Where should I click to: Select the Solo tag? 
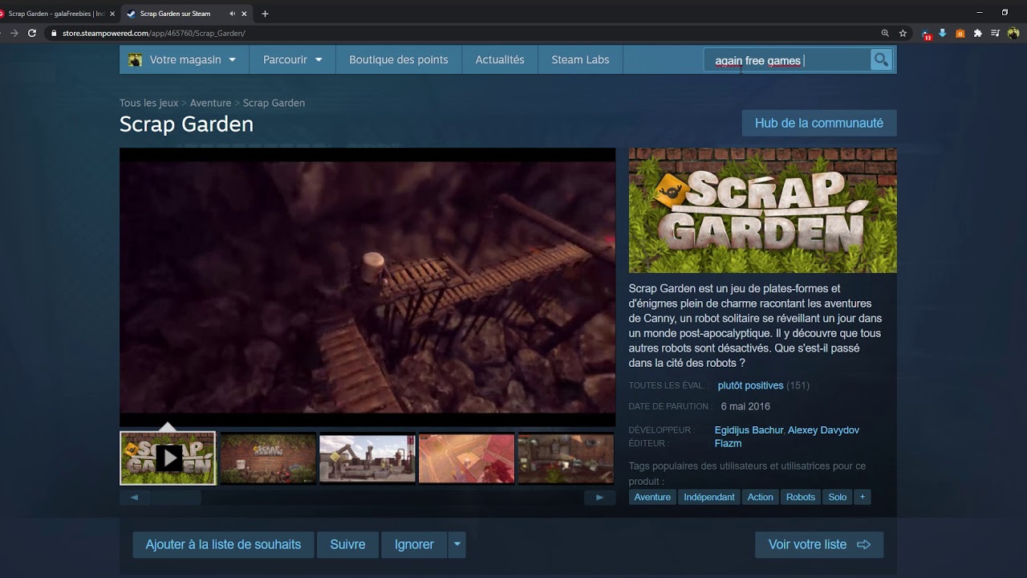point(838,497)
